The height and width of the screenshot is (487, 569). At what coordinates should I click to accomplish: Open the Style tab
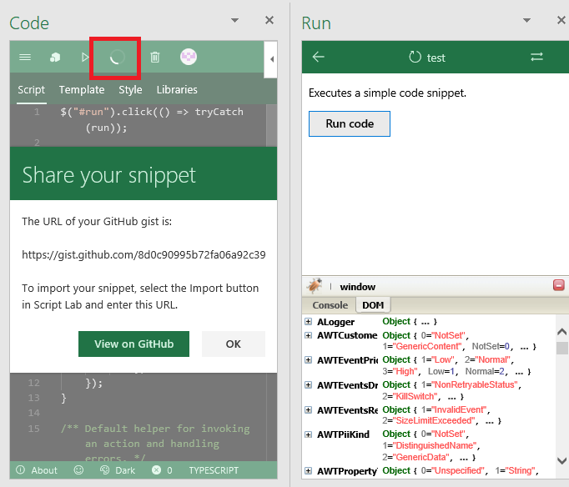click(130, 89)
